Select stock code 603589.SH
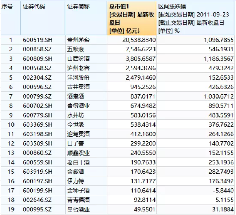 (x=38, y=143)
